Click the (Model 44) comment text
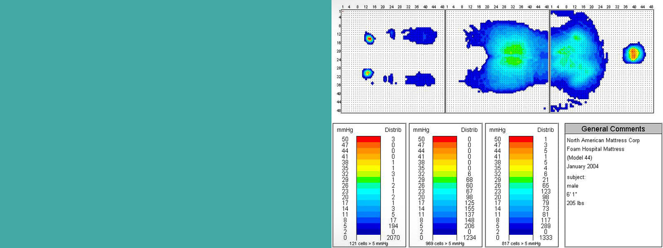663x248 pixels. 580,158
